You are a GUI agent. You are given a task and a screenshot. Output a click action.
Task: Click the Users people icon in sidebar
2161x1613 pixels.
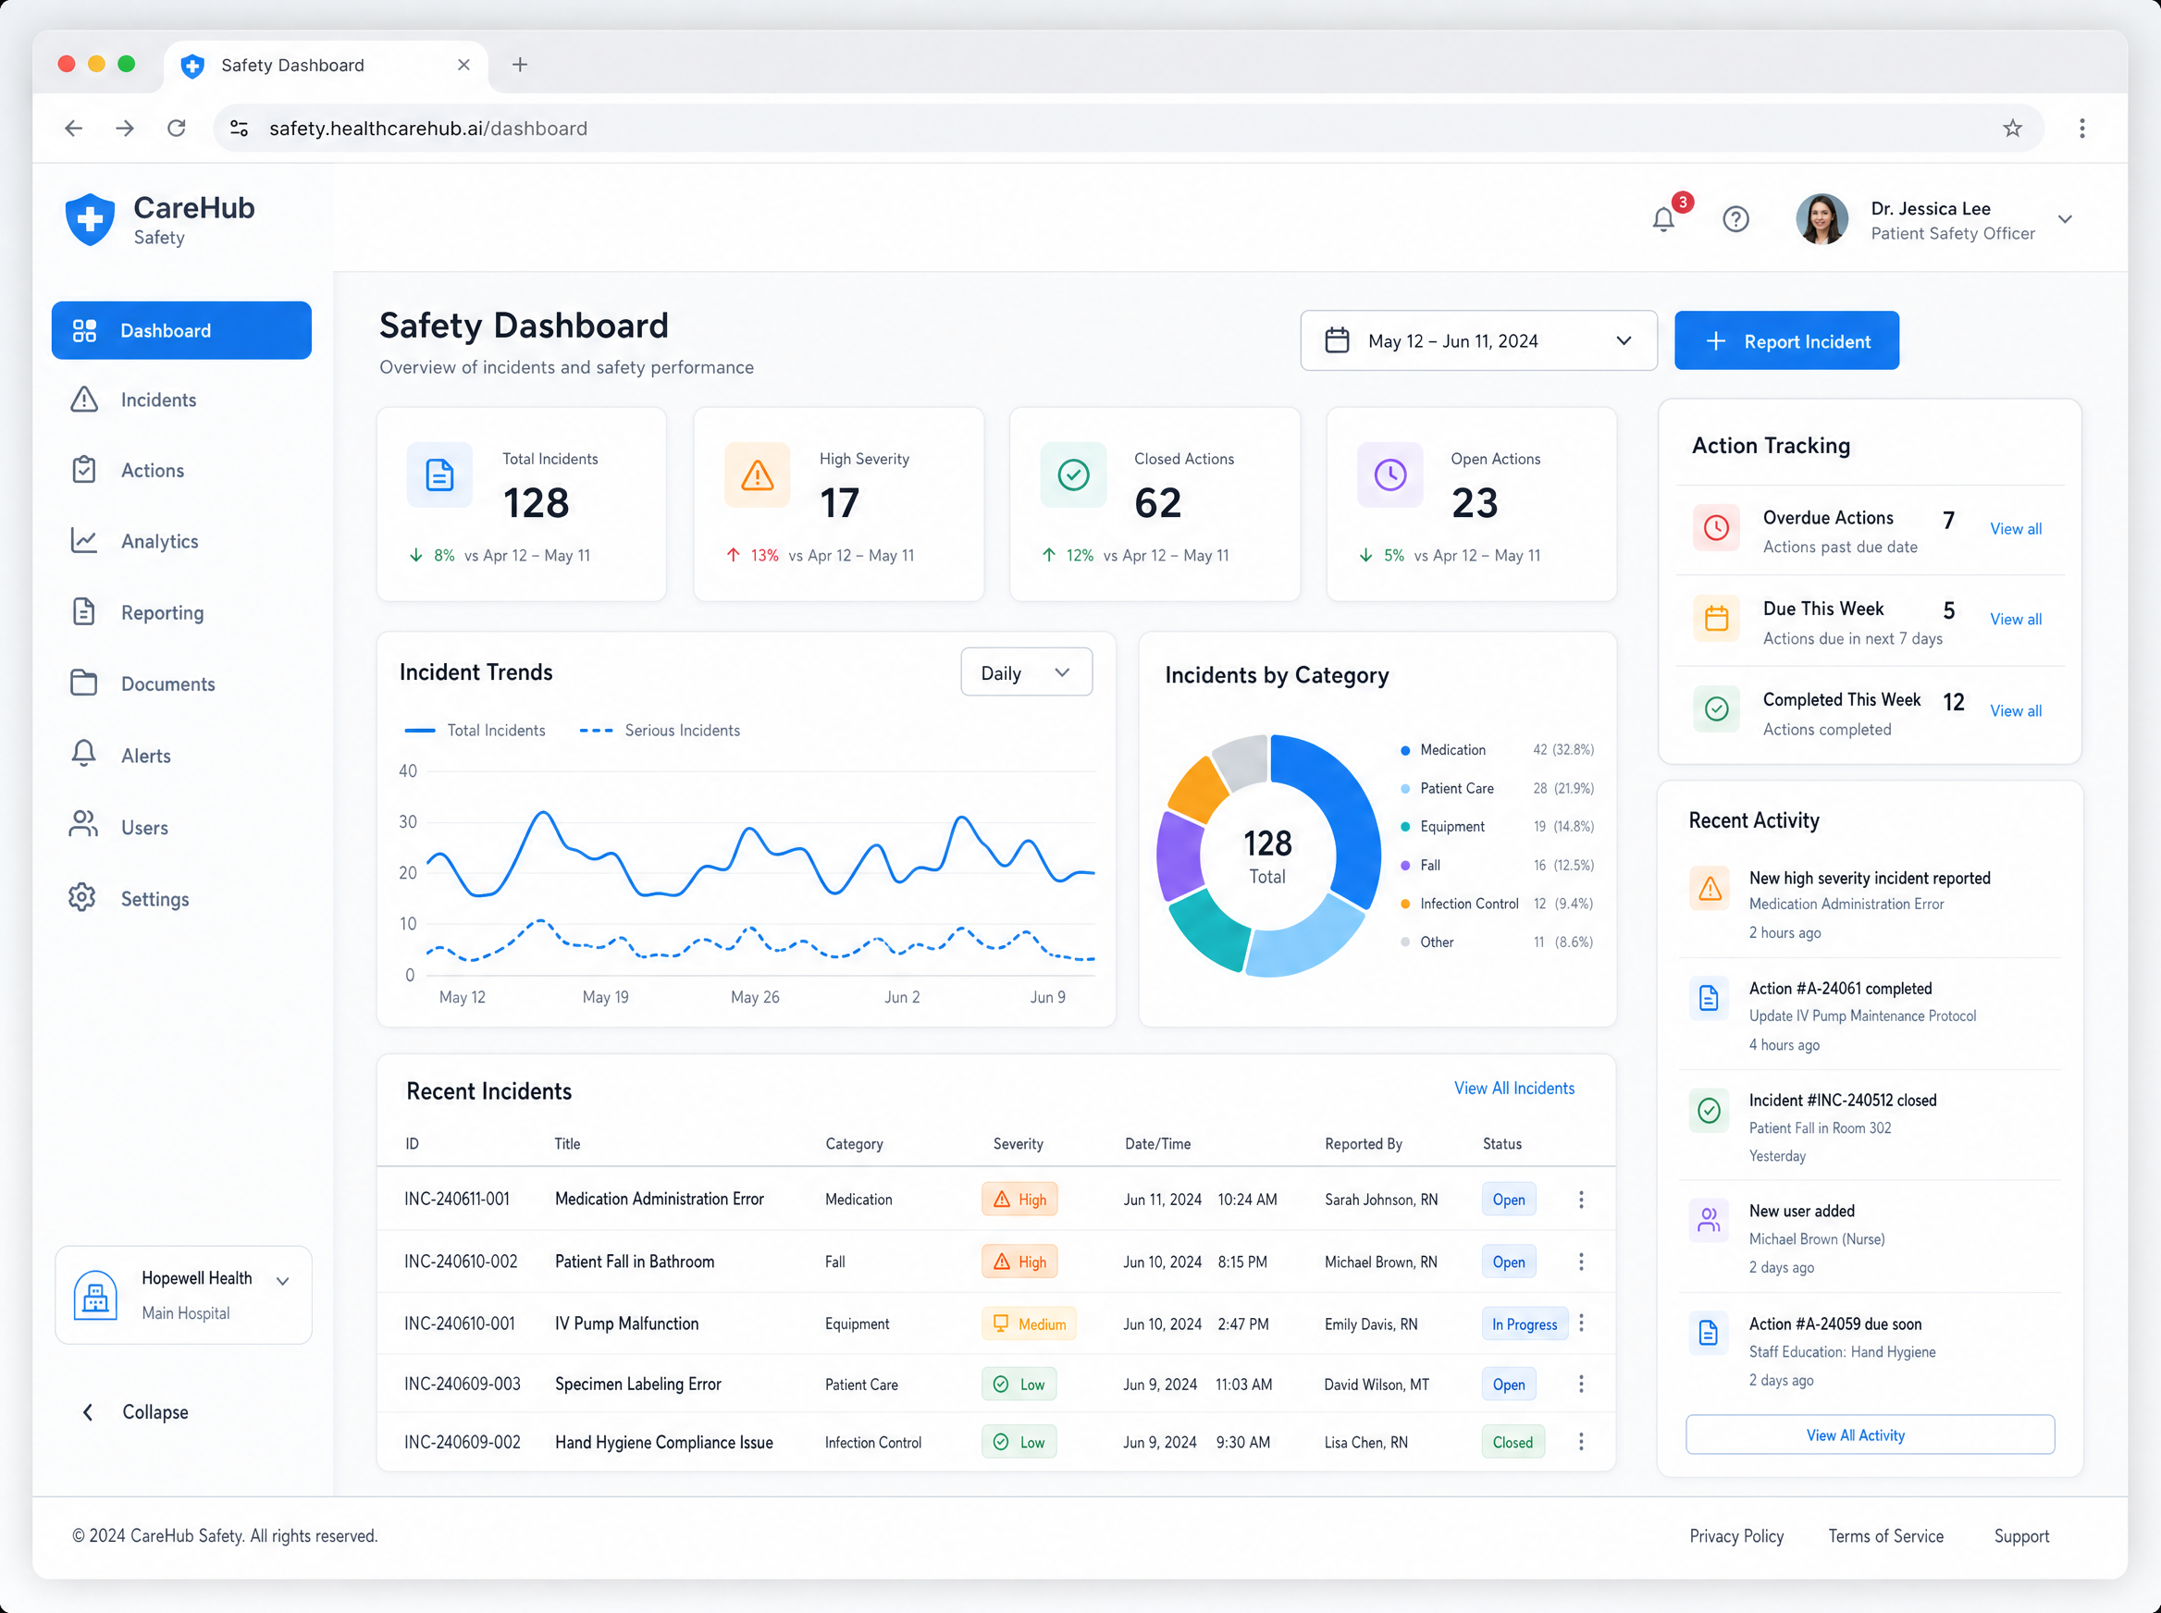click(84, 825)
